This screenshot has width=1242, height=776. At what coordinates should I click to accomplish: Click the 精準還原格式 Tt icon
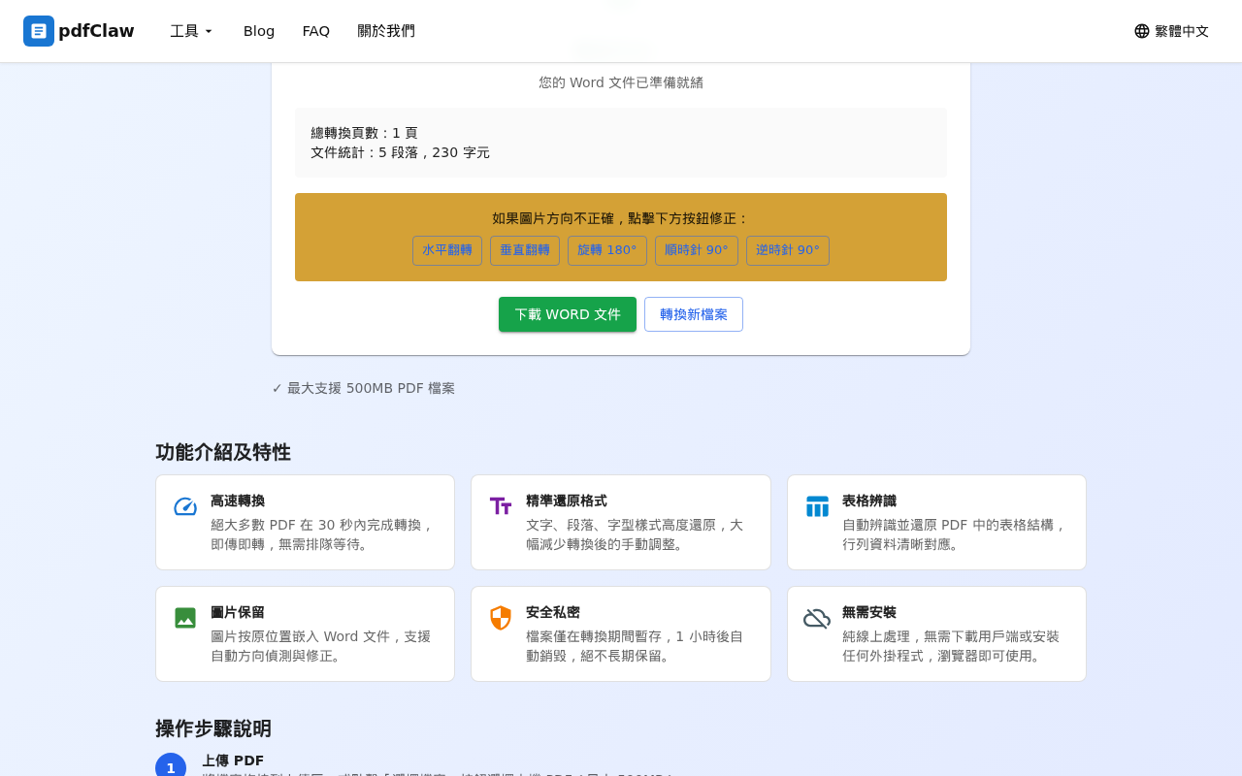[x=500, y=504]
